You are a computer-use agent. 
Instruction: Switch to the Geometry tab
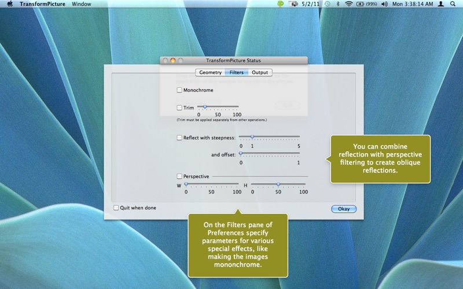(x=210, y=72)
